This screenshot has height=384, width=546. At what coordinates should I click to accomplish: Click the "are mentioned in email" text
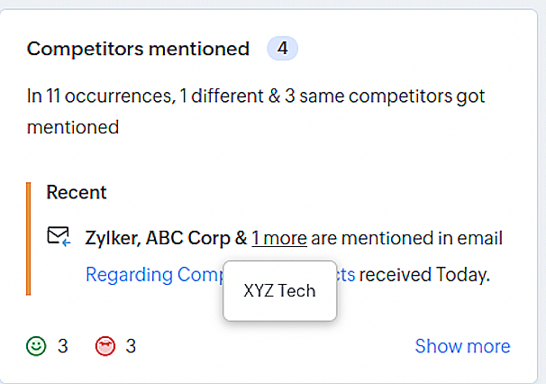click(x=407, y=238)
